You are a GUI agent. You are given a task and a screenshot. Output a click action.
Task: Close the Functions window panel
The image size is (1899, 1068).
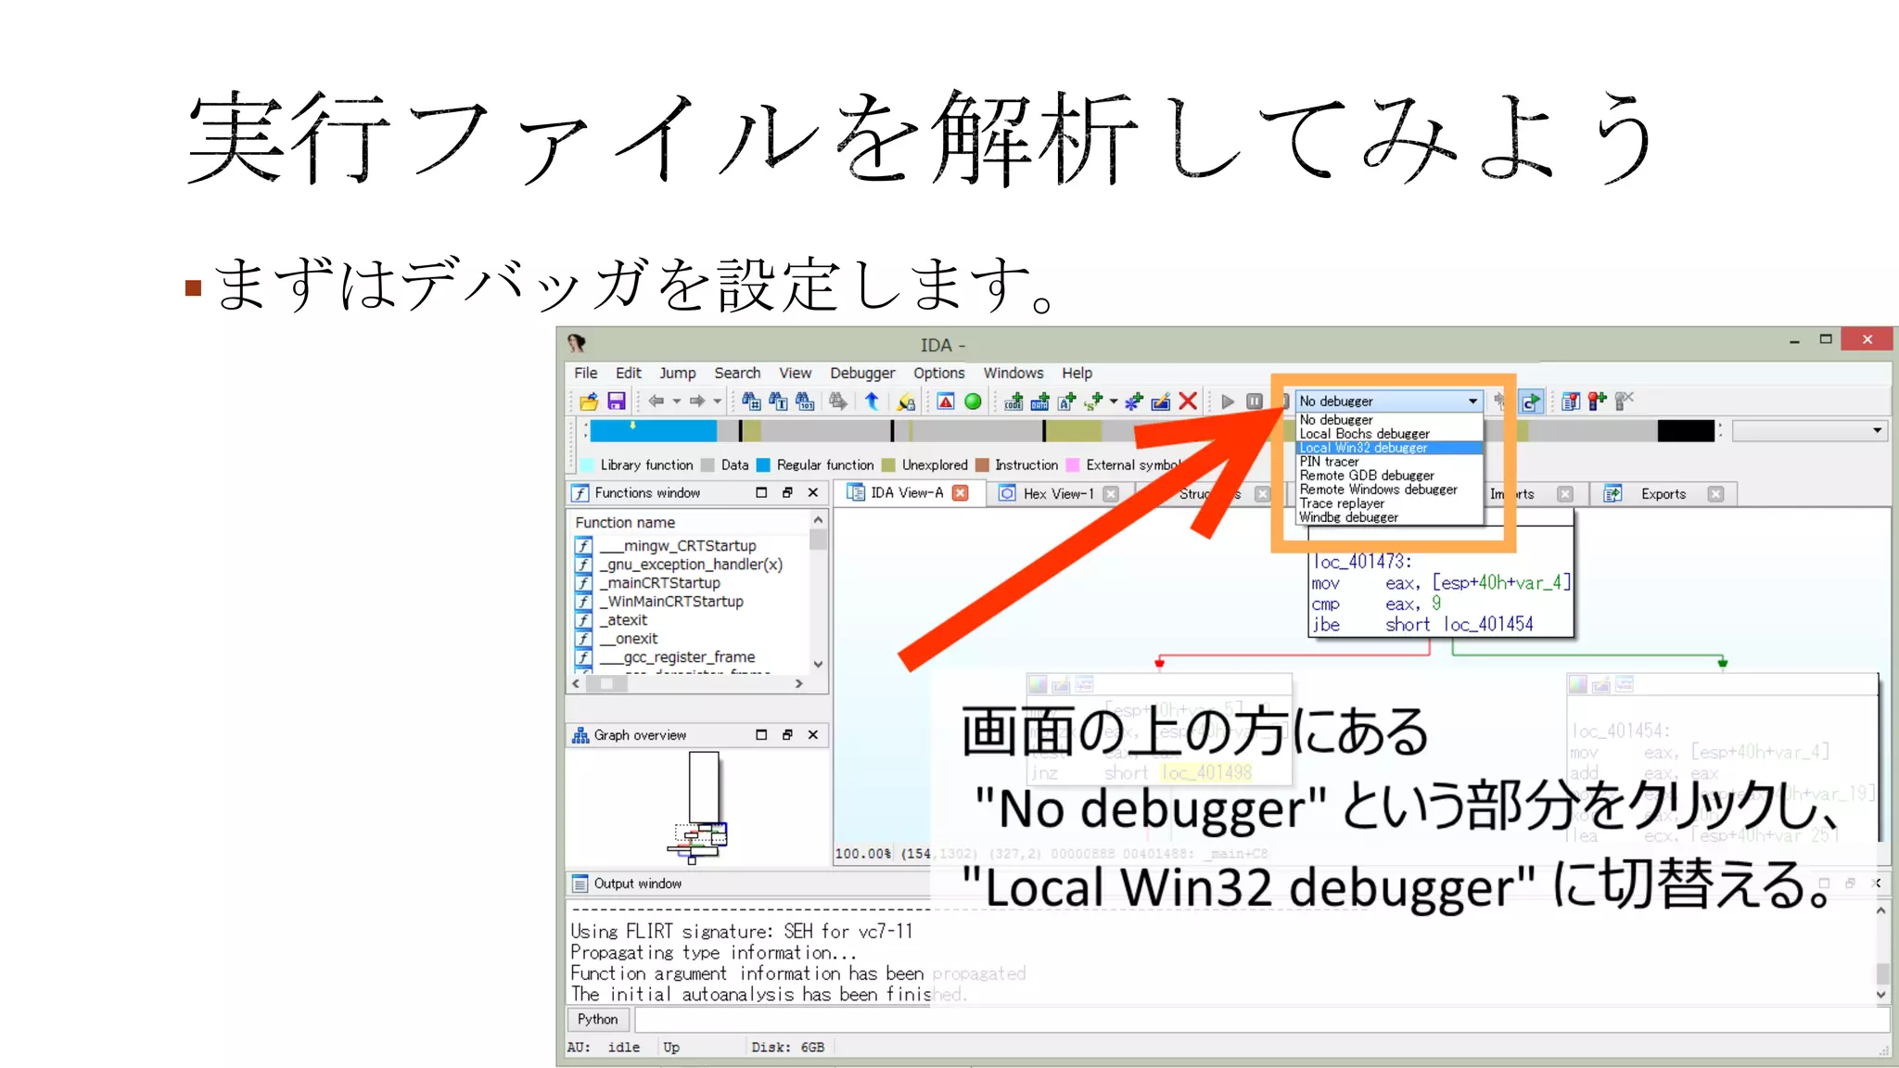813,493
